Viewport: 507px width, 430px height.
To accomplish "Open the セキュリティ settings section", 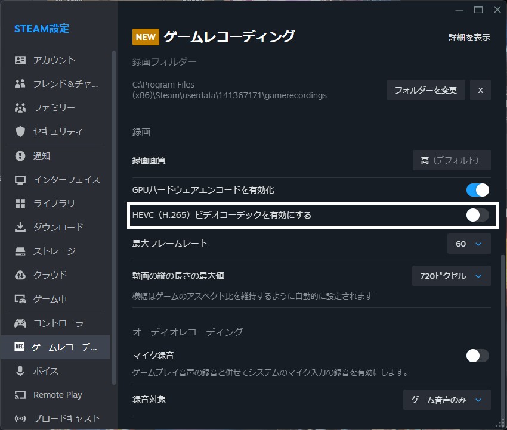I will (55, 132).
